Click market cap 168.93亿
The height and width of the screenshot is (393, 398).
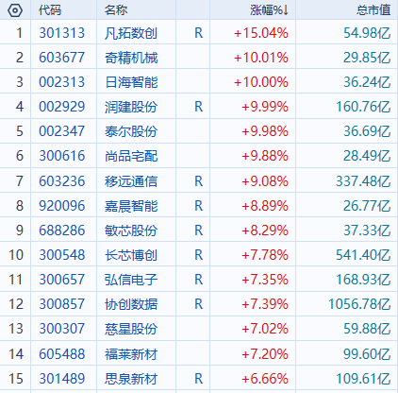click(363, 280)
